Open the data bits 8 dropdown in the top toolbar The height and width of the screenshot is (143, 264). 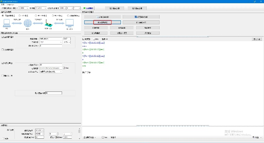(x=70, y=8)
